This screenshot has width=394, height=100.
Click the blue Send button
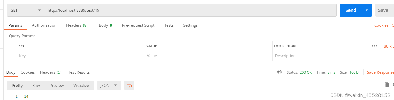point(351,10)
